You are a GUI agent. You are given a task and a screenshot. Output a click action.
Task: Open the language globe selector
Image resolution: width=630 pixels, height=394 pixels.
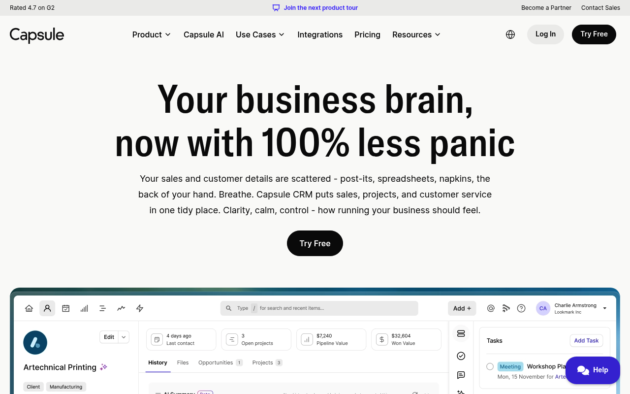(510, 34)
